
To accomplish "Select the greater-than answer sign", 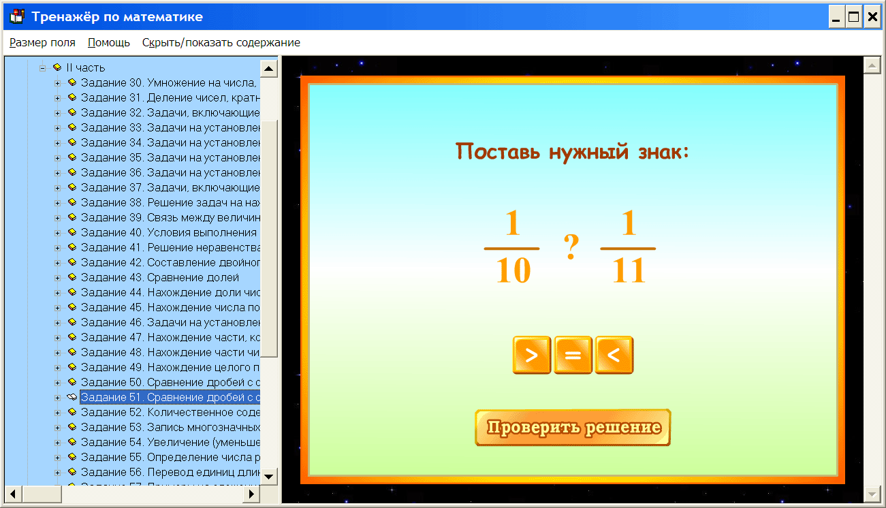I will tap(531, 355).
